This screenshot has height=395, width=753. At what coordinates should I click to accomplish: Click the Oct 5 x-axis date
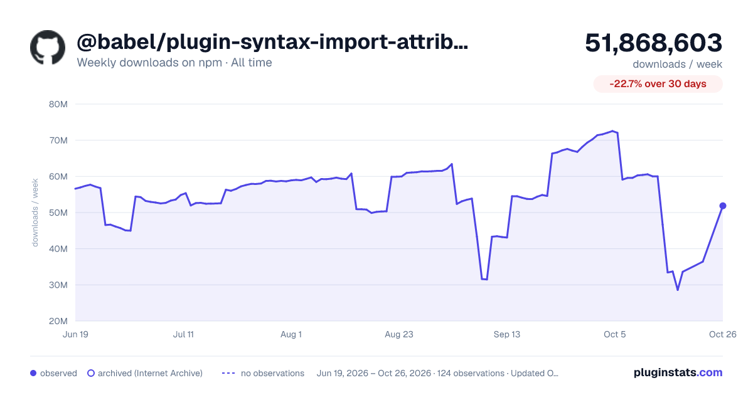615,334
